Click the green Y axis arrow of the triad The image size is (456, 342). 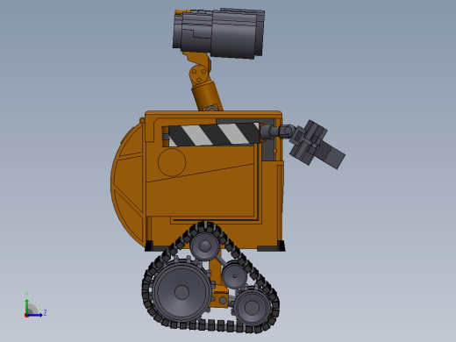[27, 306]
